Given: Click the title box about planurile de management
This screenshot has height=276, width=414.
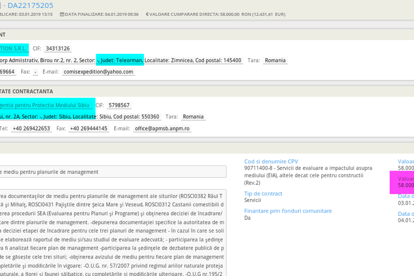Looking at the screenshot, I should pyautogui.click(x=112, y=172).
